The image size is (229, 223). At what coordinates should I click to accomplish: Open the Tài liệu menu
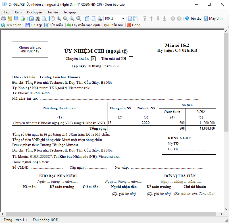tap(53, 12)
